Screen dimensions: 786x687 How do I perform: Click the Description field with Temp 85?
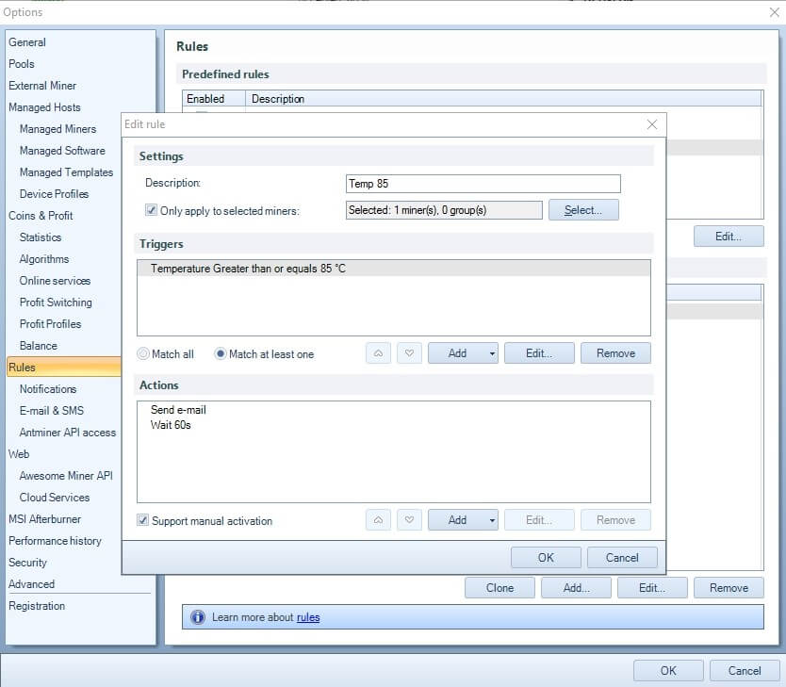[483, 184]
